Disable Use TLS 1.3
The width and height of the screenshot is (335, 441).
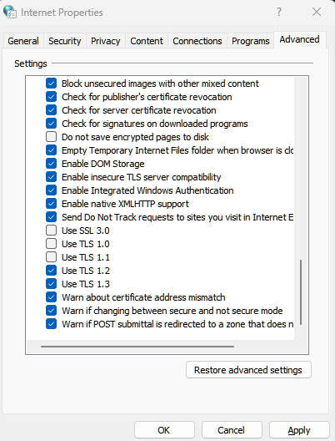point(51,284)
